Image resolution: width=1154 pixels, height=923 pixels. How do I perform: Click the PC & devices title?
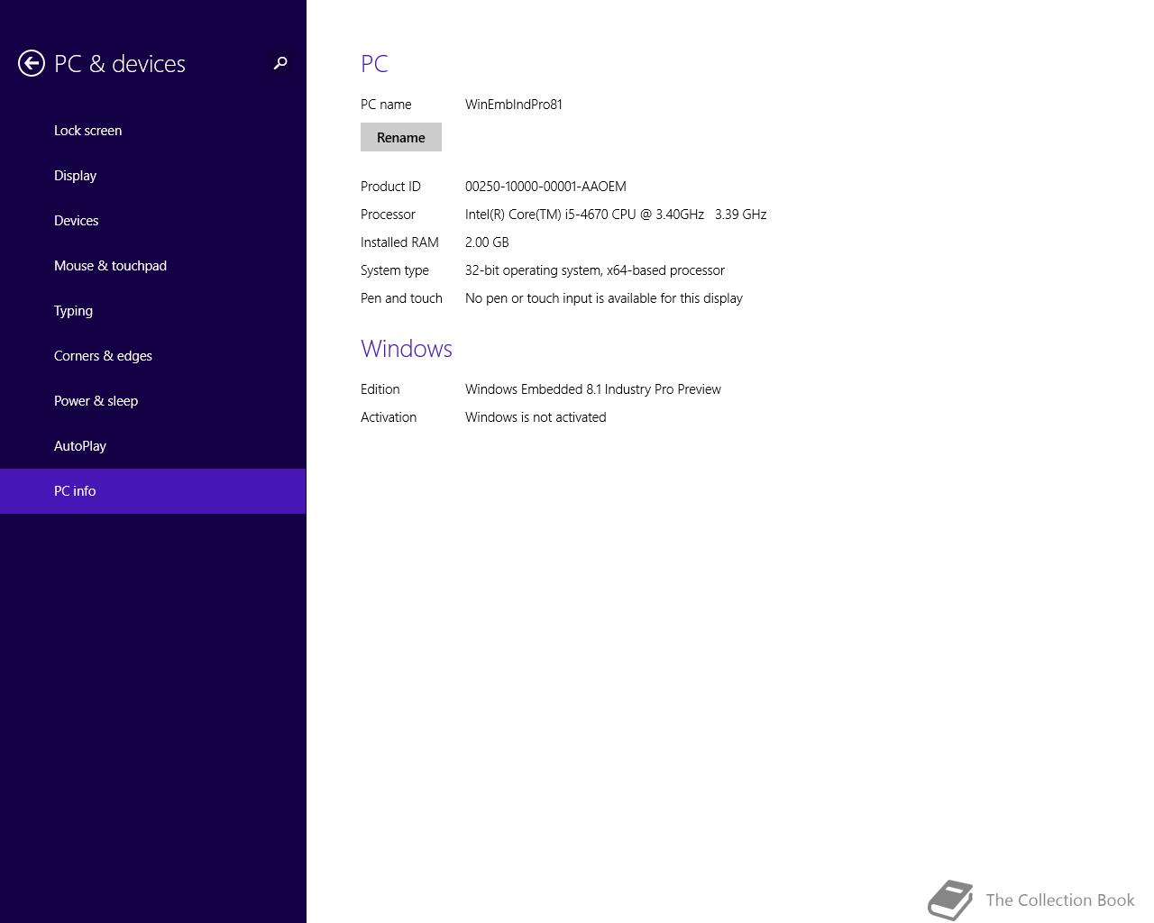(x=120, y=64)
